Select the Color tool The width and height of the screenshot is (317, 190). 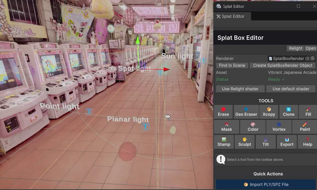coord(253,127)
